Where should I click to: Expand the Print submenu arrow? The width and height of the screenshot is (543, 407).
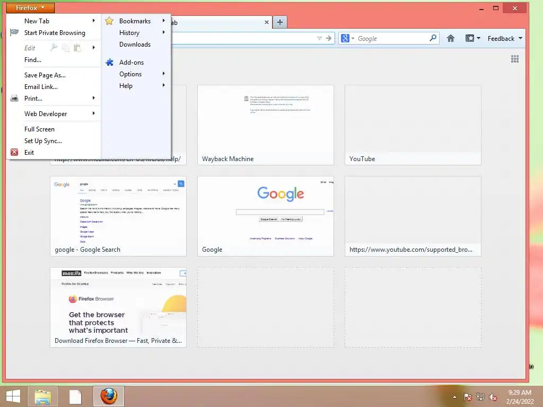[x=93, y=98]
